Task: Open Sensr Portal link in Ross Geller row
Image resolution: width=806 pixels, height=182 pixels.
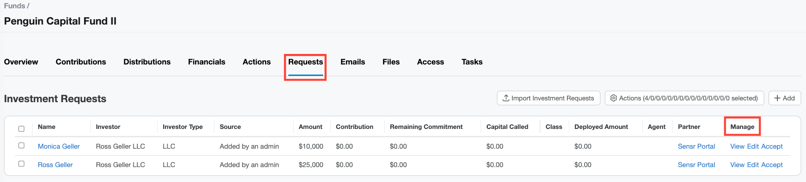Action: tap(696, 165)
